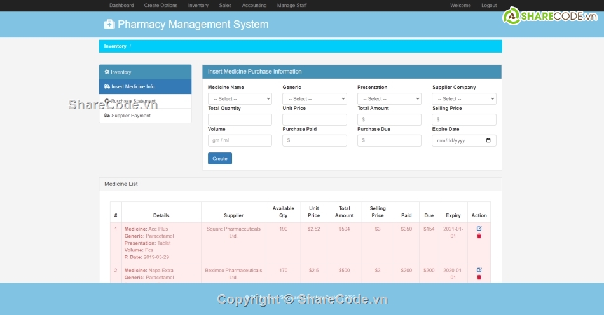Screen dimensions: 604x315
Task: Click the delete icon for Napa Extra row
Action: [479, 278]
